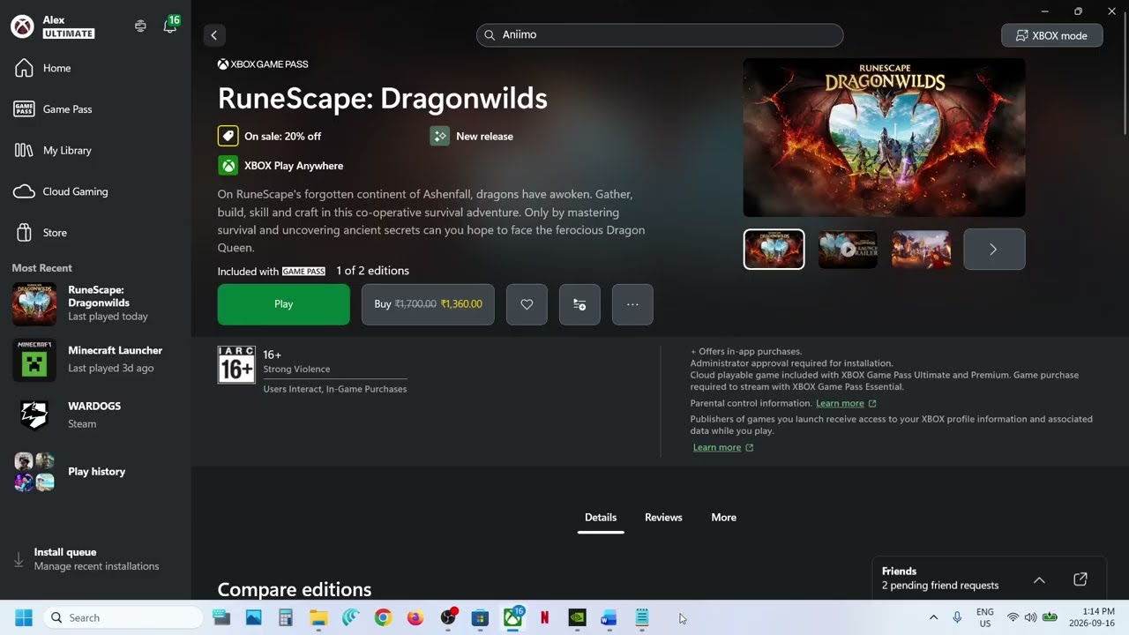Click the search box containing Aniimo
1129x635 pixels.
660,35
